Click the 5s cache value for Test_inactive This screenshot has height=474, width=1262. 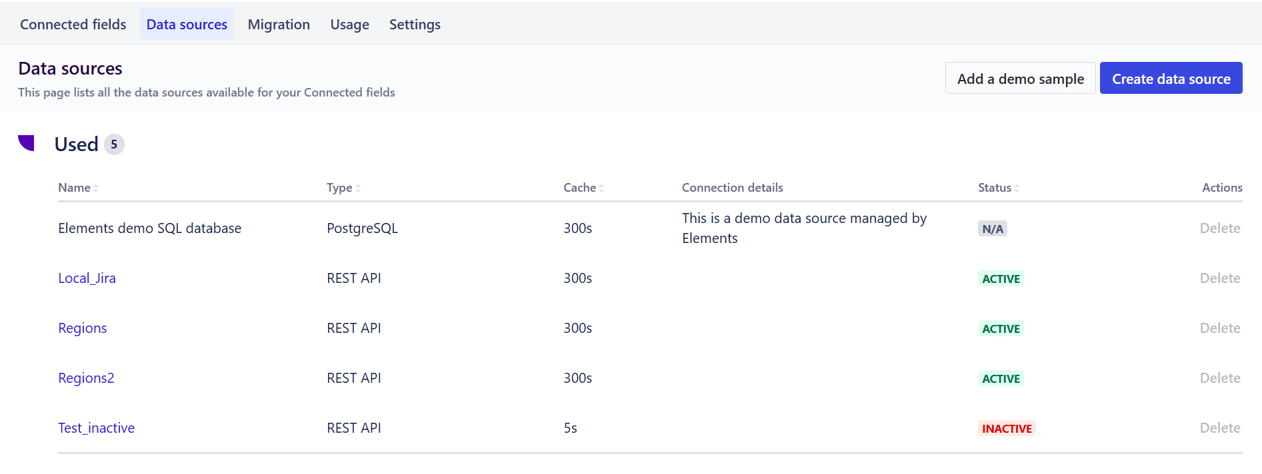[570, 428]
